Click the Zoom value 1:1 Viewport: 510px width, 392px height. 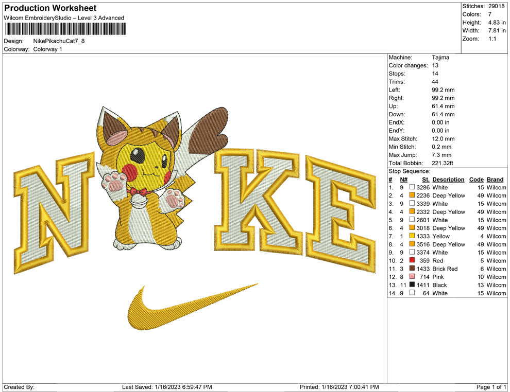(492, 39)
